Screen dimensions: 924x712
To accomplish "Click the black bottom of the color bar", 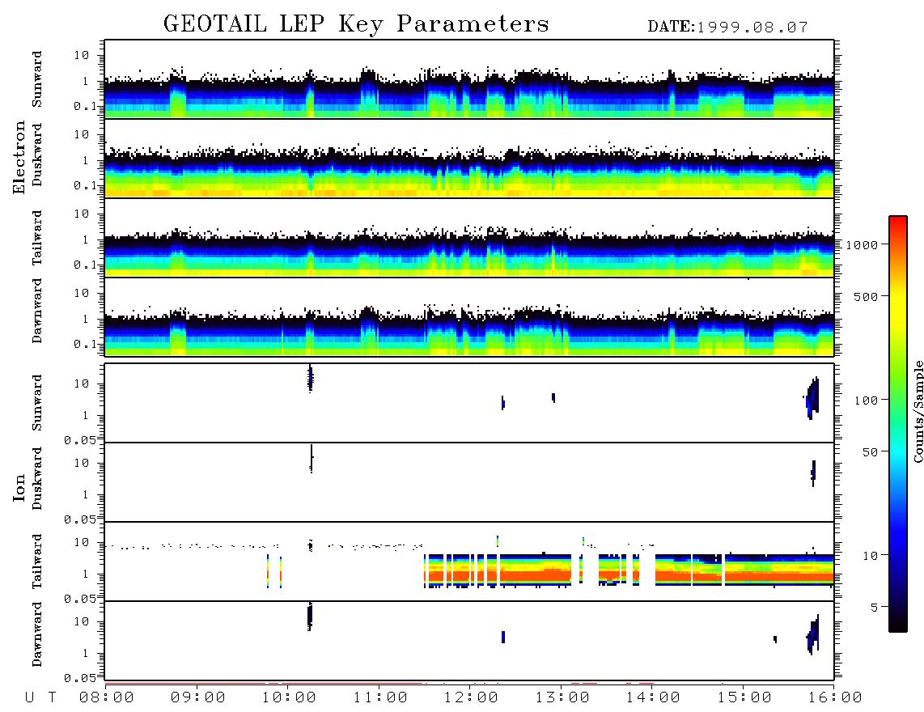I will (x=898, y=622).
